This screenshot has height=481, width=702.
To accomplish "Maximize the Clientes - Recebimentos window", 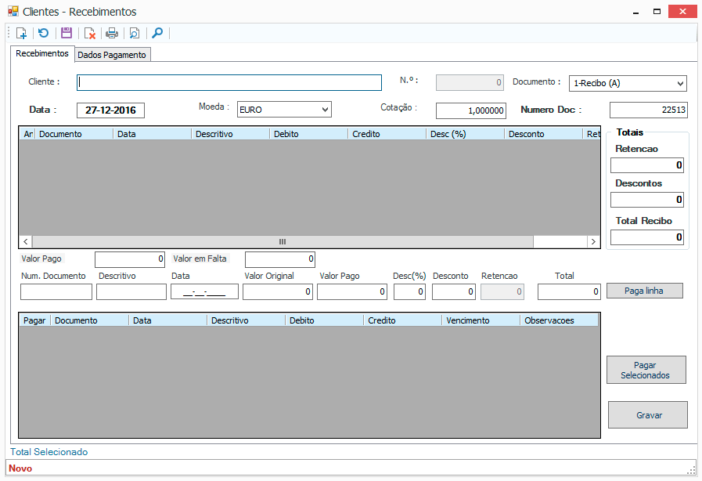I will click(x=657, y=12).
